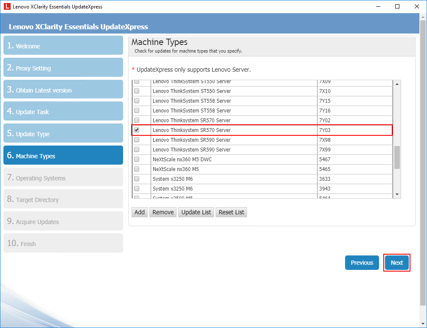Click the ST550 Server name in row 7X10
Image resolution: width=427 pixels, height=328 pixels.
[x=192, y=91]
